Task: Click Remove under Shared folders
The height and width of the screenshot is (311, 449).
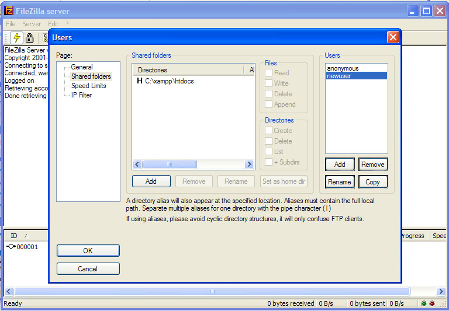Action: coord(194,181)
